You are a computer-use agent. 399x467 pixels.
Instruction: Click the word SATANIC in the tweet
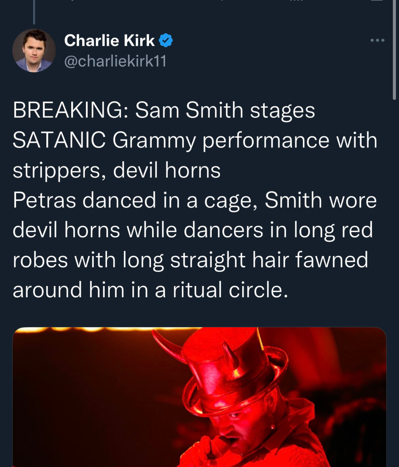(x=59, y=140)
